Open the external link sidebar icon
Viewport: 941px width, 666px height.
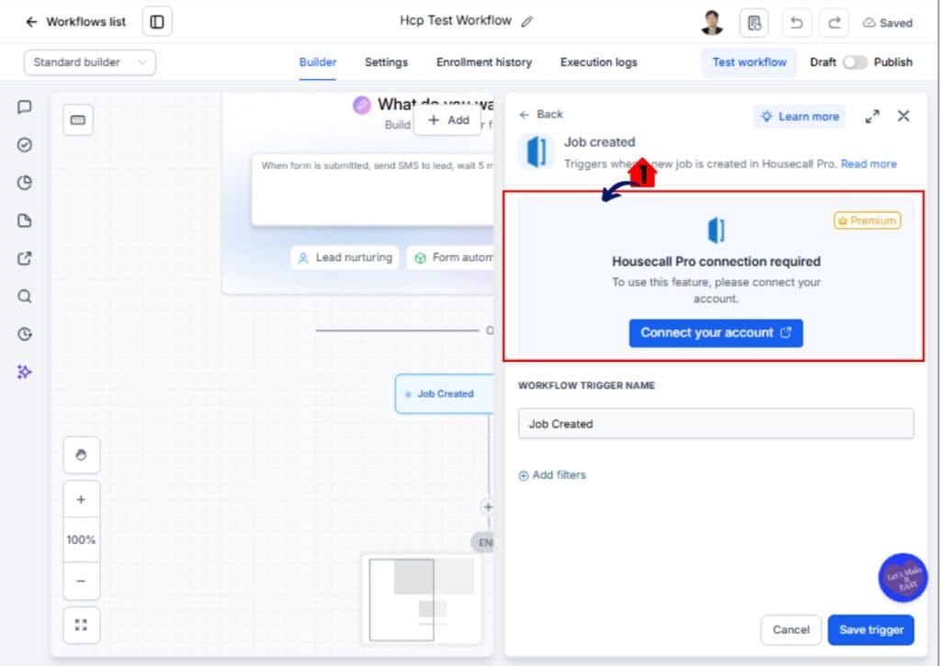[25, 259]
